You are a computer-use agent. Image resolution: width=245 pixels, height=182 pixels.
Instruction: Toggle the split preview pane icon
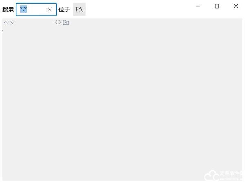coord(58,22)
